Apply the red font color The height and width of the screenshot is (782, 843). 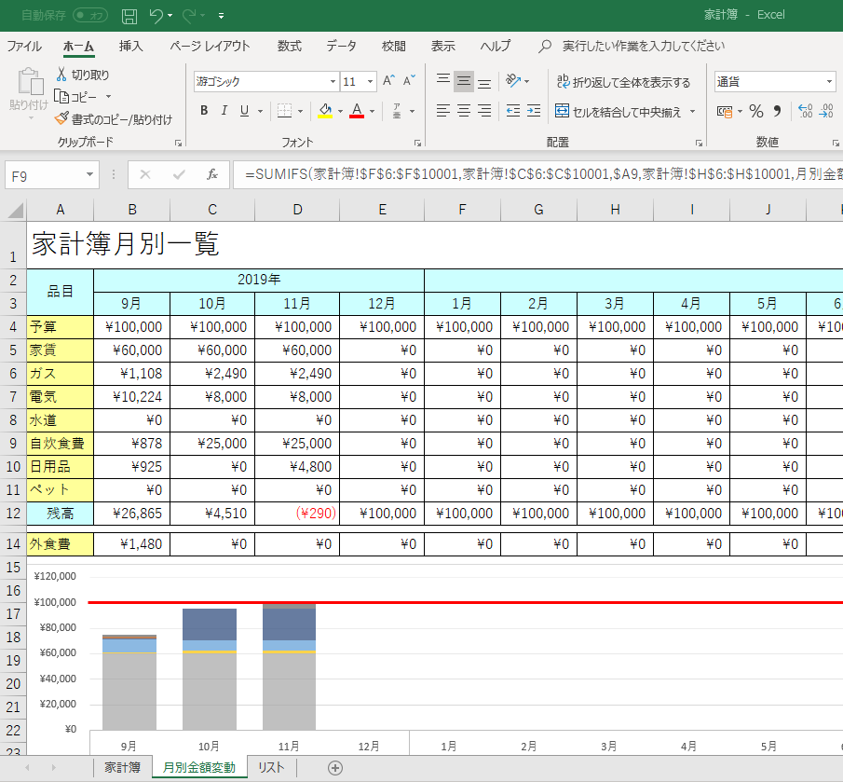coord(357,111)
